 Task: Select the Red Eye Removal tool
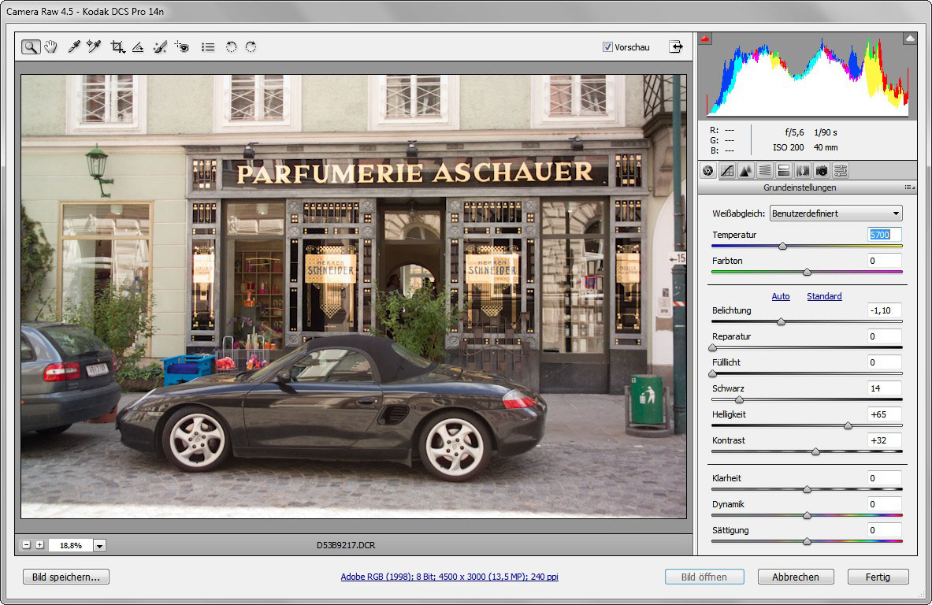click(182, 47)
